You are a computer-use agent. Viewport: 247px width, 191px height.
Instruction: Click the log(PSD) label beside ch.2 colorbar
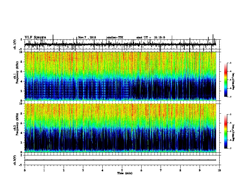(234, 133)
